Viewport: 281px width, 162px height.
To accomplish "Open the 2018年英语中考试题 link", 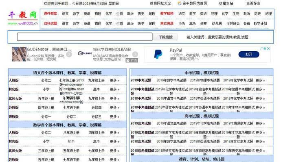I will point(205,99).
